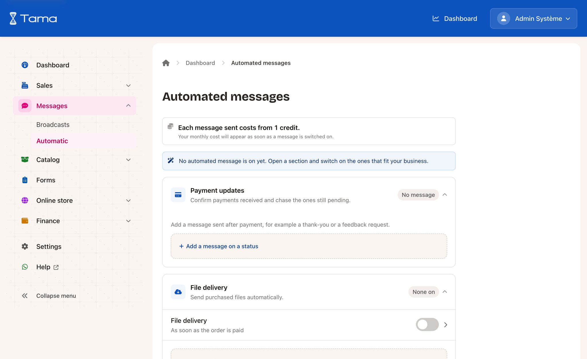The width and height of the screenshot is (587, 359).
Task: Click the No message status badge
Action: click(418, 195)
